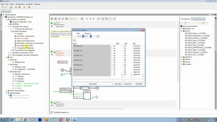The height and width of the screenshot is (122, 217).
Task: Select the ESPUI_test2 project tab
Action: [6, 11]
